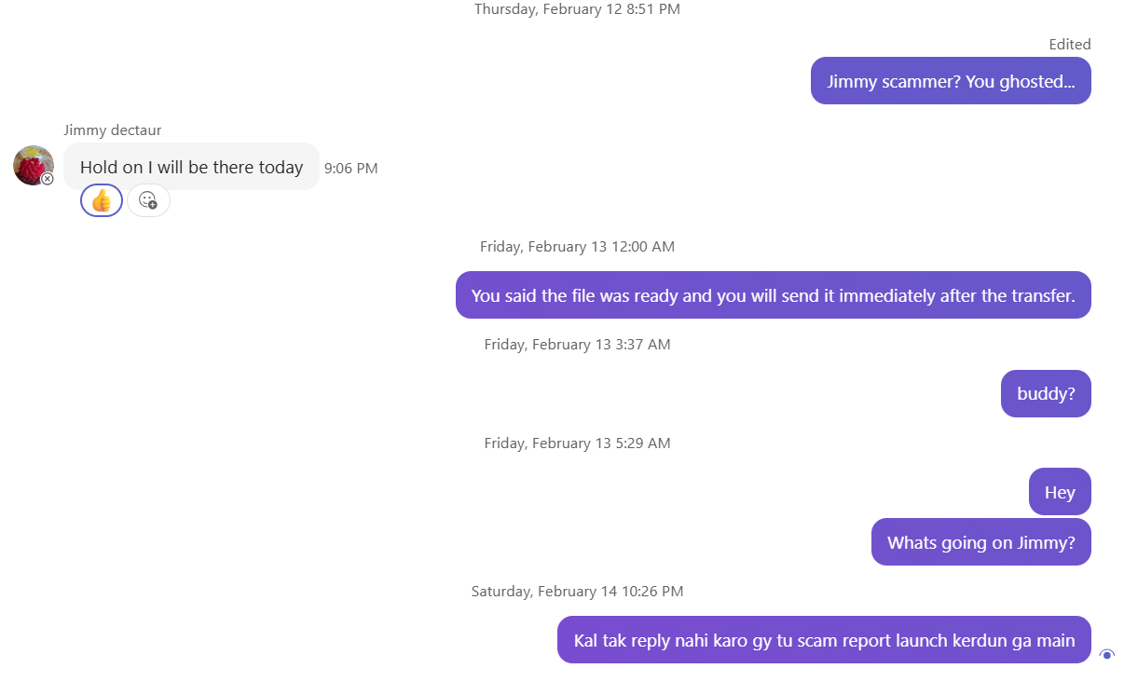This screenshot has width=1124, height=682.
Task: Click the Friday, February 13 3:37 AM separator
Action: point(577,345)
